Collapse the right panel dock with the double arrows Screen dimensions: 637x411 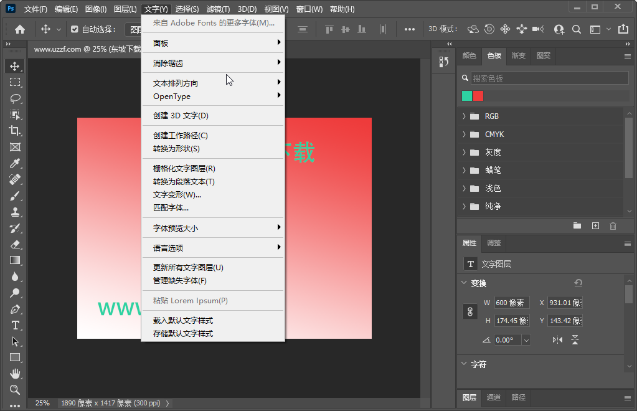[x=628, y=44]
